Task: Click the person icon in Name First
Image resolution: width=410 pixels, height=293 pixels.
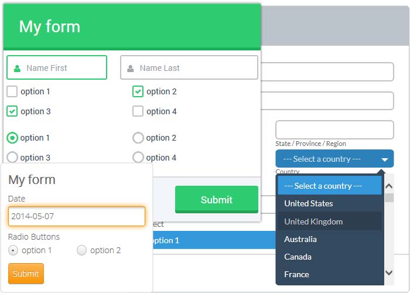Action: [x=18, y=68]
